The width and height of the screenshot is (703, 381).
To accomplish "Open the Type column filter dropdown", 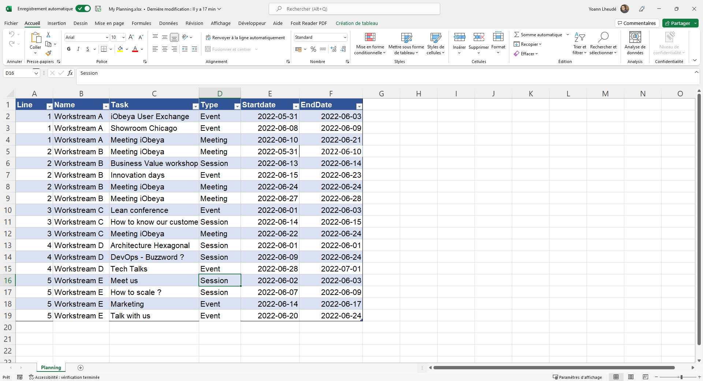I will 237,106.
